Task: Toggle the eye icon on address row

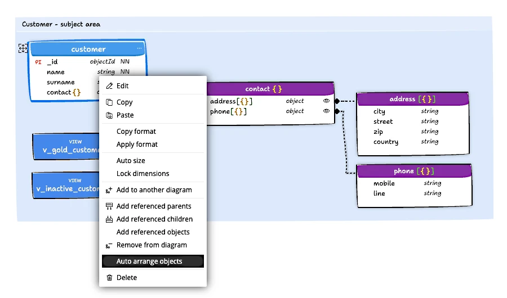Action: click(x=326, y=101)
